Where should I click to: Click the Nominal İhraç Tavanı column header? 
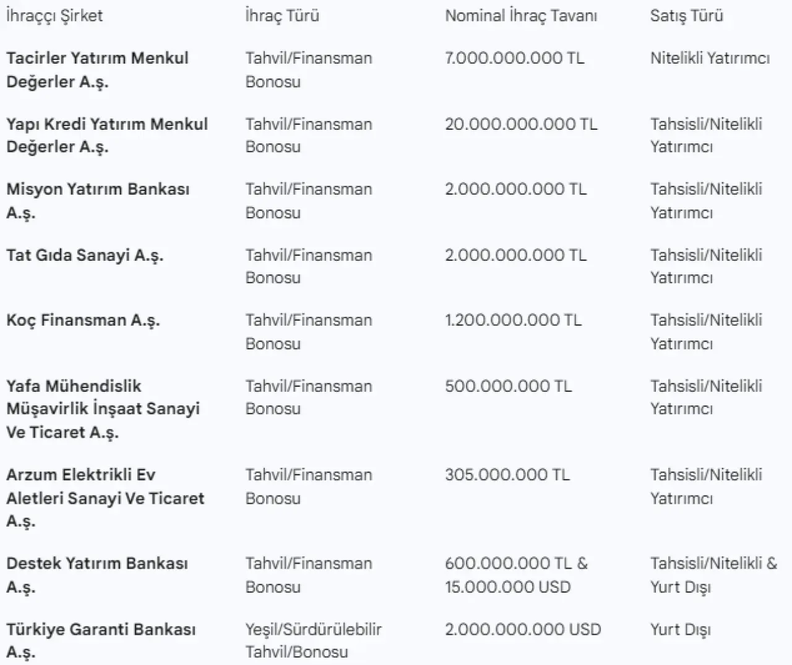[x=521, y=15]
